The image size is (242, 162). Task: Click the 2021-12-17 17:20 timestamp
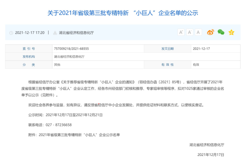click(x=29, y=33)
